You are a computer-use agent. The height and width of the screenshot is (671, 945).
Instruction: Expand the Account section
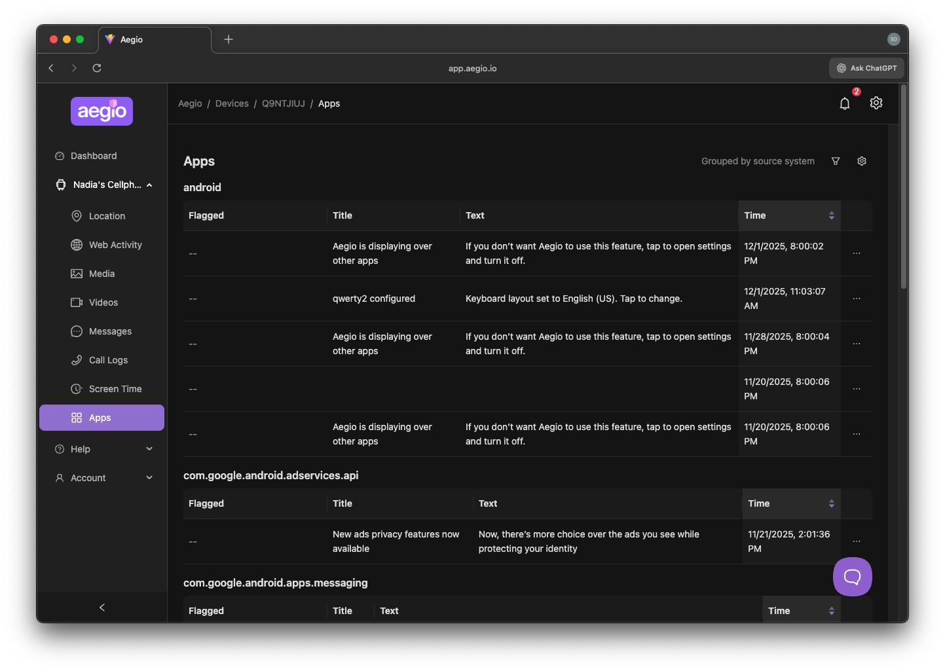click(102, 477)
